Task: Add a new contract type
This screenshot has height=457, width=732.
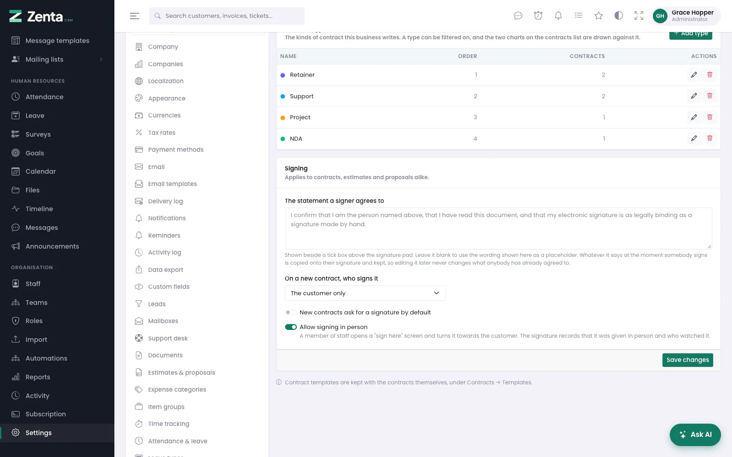Action: click(x=691, y=34)
